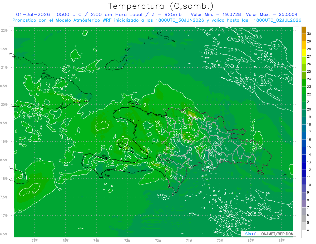Click the '76W' longitude axis label
The height and width of the screenshot is (244, 316).
[34, 240]
